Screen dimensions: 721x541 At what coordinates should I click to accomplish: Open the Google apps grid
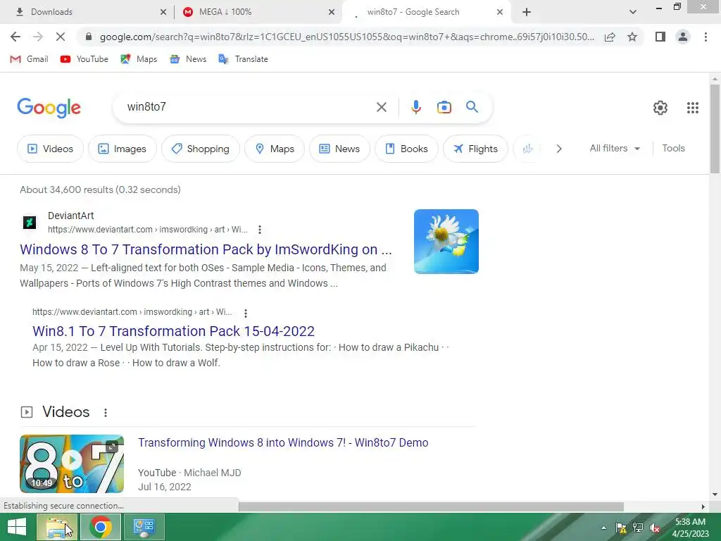[x=693, y=108]
